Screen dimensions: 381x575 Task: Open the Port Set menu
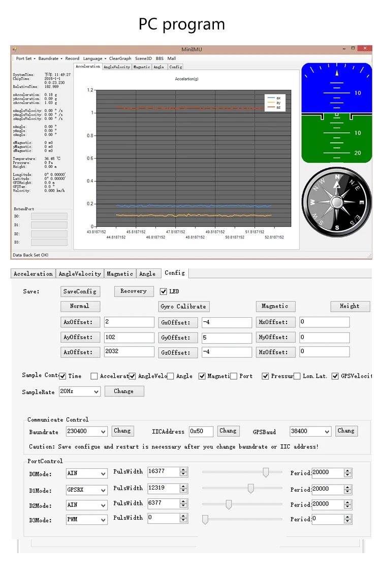25,58
